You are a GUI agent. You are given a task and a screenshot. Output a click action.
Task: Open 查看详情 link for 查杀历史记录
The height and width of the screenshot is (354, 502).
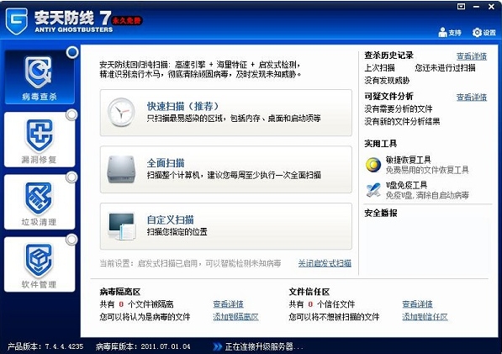(472, 56)
